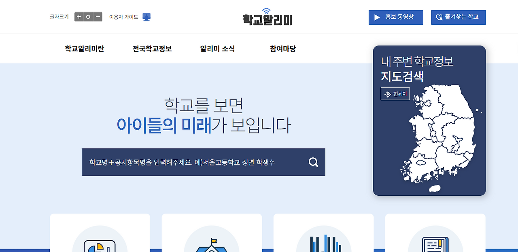This screenshot has width=518, height=252.
Task: Click the play triangle in 홍보 동영상 button
Action: [x=378, y=17]
